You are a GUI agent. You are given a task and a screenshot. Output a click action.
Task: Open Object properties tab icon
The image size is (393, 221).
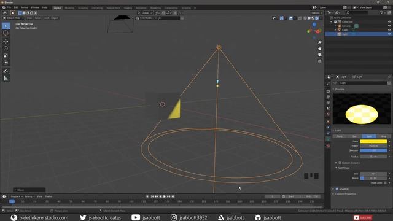pyautogui.click(x=328, y=122)
